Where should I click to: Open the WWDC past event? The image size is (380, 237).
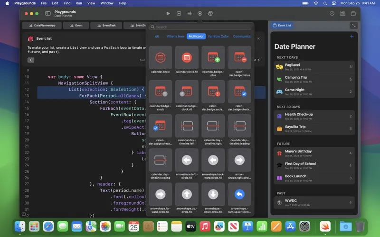point(314,203)
